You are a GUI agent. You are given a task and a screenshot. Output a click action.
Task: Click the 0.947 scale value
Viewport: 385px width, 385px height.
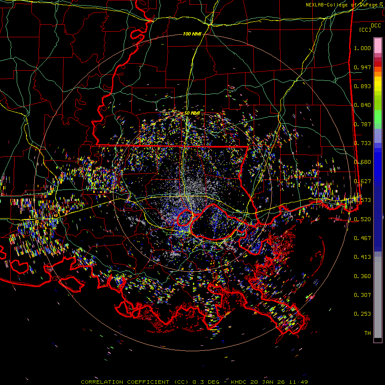[x=362, y=67]
